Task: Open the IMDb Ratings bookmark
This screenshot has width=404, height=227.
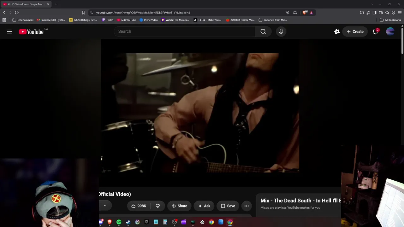Action: click(x=83, y=20)
